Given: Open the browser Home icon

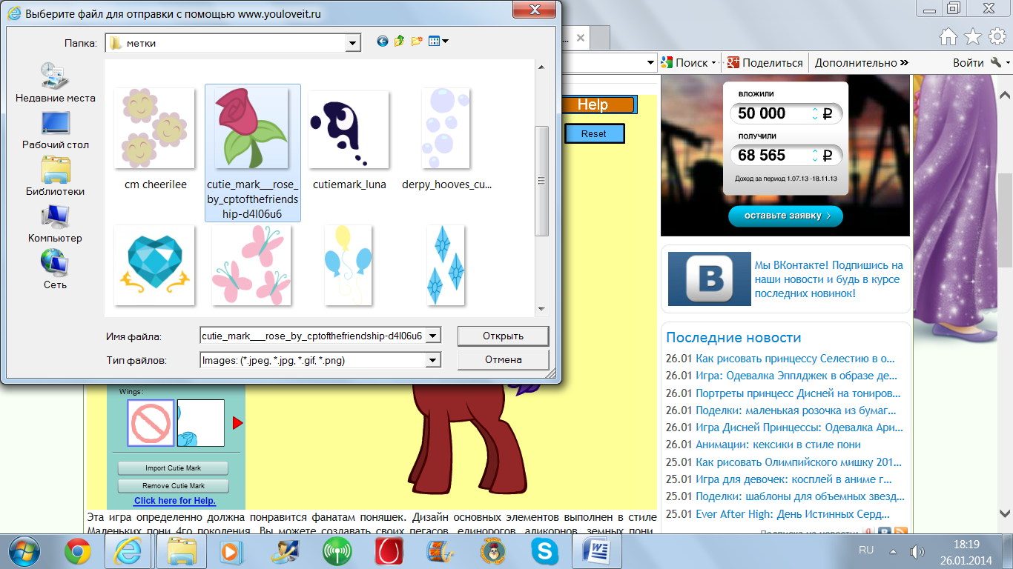Looking at the screenshot, I should pyautogui.click(x=948, y=37).
